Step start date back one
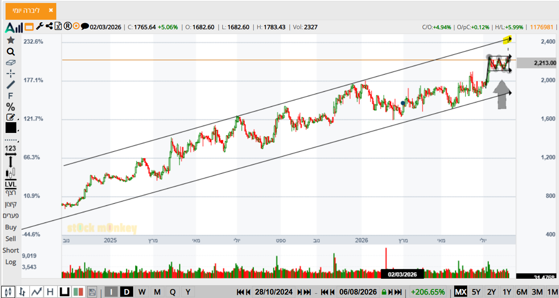559x298 pixels. [248, 292]
